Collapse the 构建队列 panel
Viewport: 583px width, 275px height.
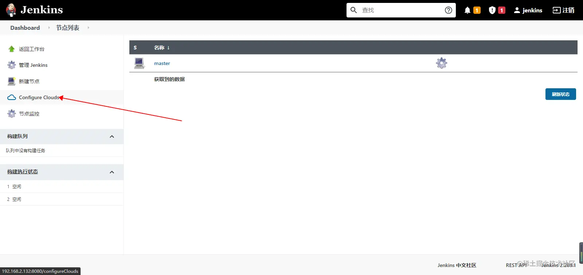coord(112,137)
